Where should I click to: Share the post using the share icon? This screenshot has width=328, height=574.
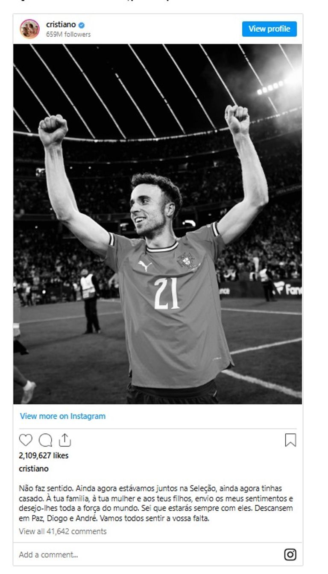coord(64,440)
